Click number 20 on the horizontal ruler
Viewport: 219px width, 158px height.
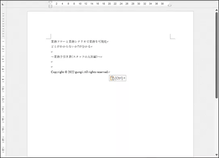pyautogui.click(x=109, y=4)
